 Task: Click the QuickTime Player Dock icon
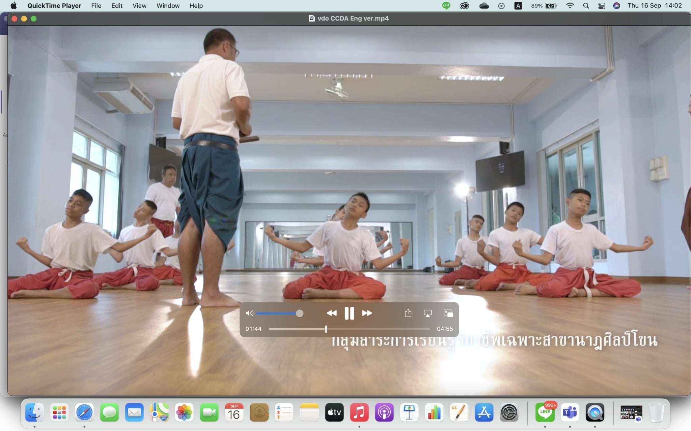click(595, 412)
